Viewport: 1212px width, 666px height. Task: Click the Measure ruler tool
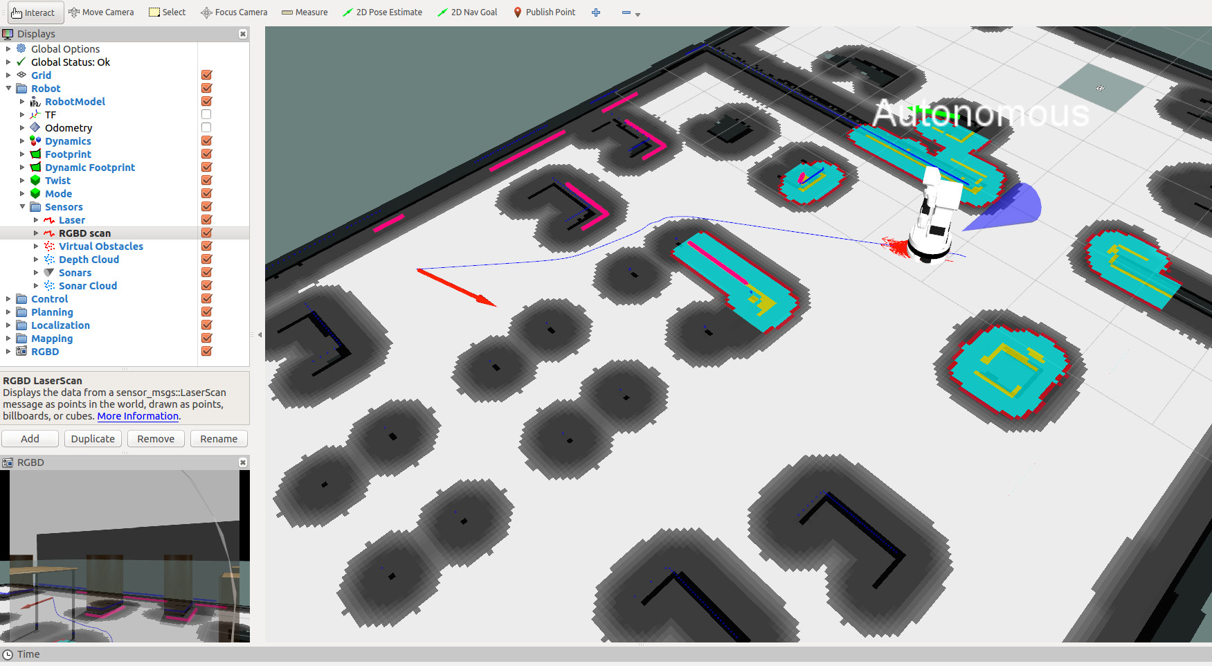305,12
